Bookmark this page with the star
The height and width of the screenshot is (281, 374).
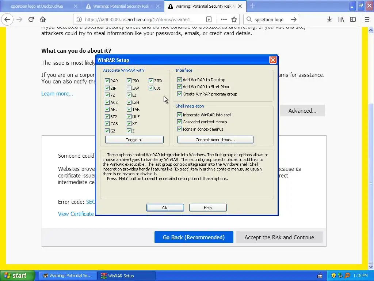(x=234, y=19)
